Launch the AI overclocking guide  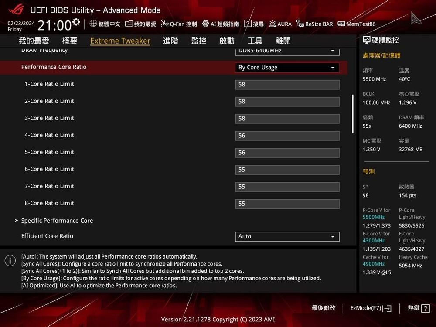pos(220,24)
